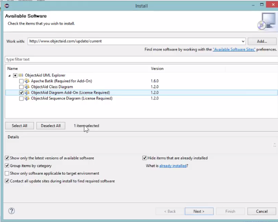Maximize the Install dialog window
The height and width of the screenshot is (222, 278).
pyautogui.click(x=262, y=5)
